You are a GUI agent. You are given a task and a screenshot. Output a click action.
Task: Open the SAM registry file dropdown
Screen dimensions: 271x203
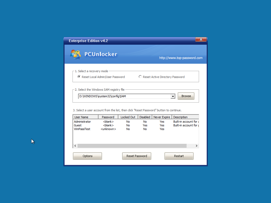pyautogui.click(x=173, y=96)
